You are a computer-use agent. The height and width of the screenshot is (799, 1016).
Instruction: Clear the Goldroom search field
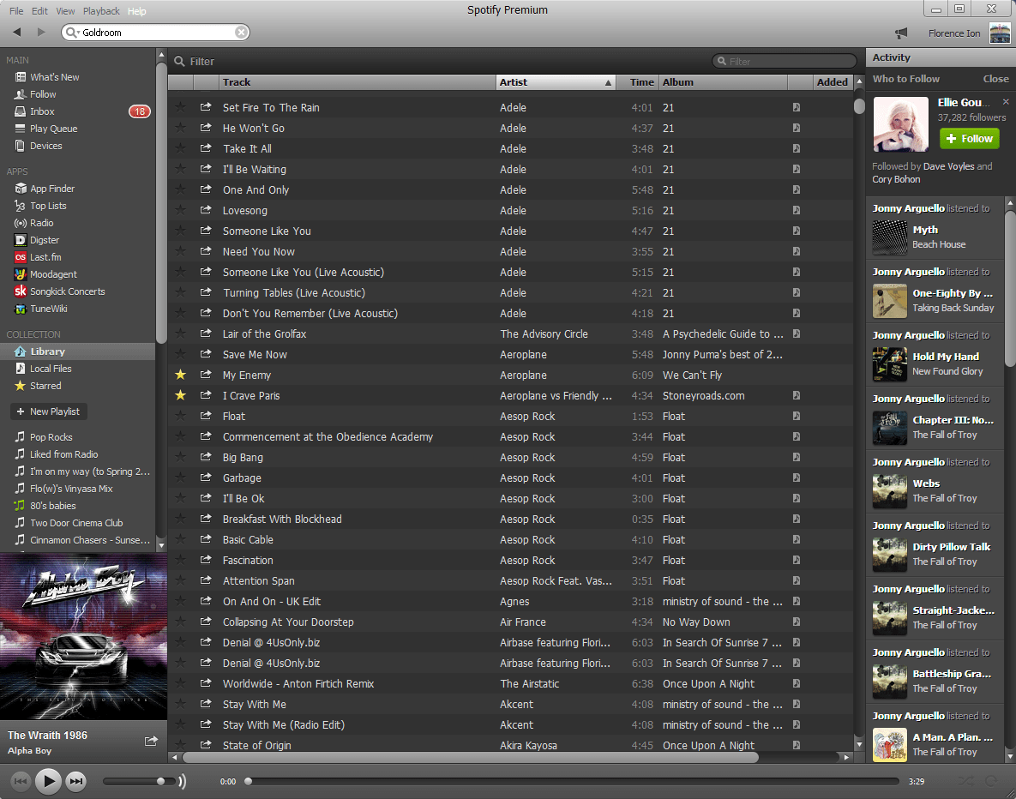coord(241,33)
